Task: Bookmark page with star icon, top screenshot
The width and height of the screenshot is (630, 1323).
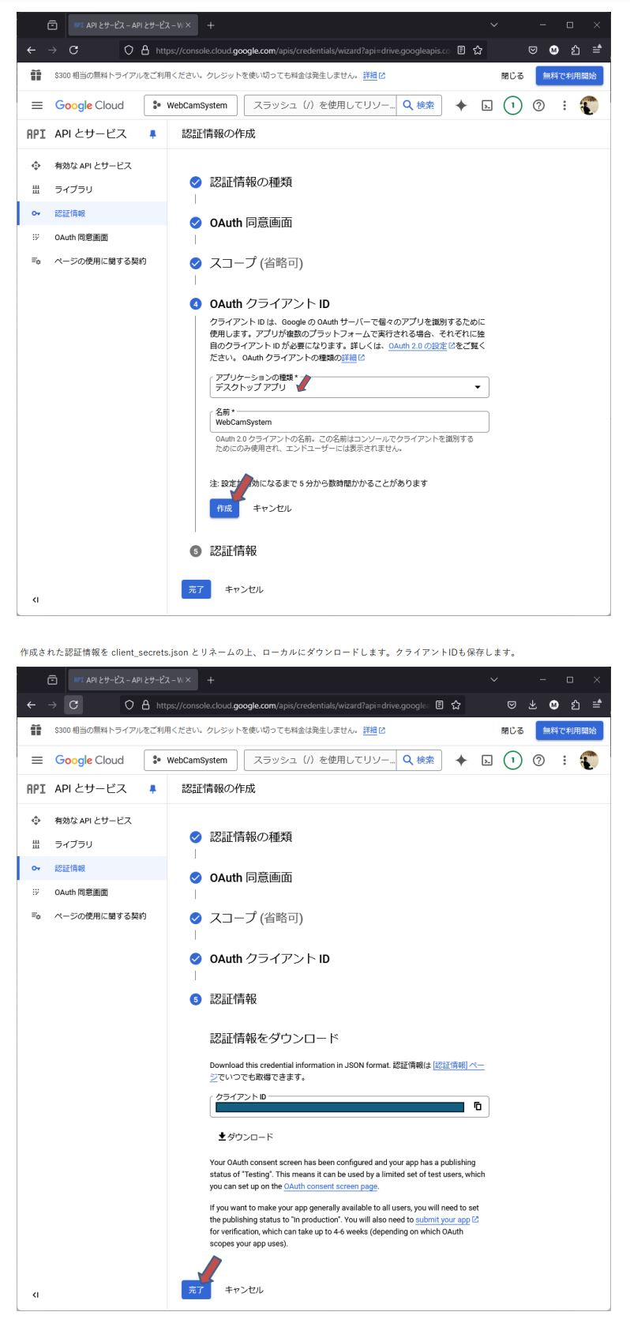Action: pyautogui.click(x=478, y=50)
